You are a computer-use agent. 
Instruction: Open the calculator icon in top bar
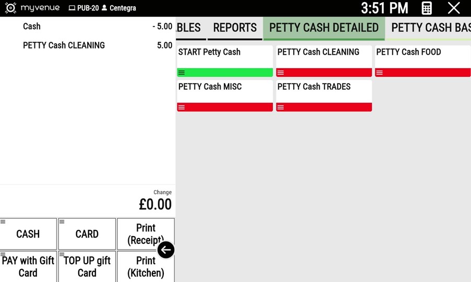pyautogui.click(x=426, y=8)
